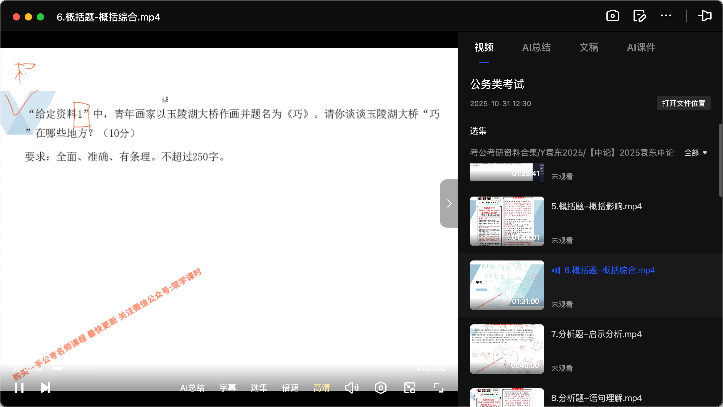This screenshot has height=407, width=723.
Task: Open the 倍速 playback speed options
Action: [x=290, y=388]
